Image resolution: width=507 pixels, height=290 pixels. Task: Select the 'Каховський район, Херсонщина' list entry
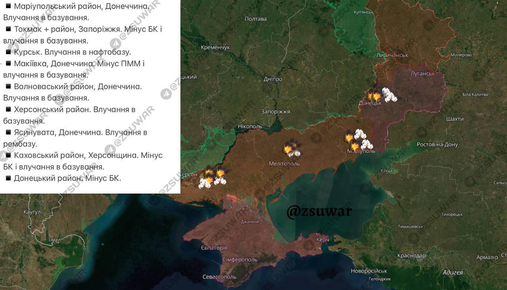83,161
